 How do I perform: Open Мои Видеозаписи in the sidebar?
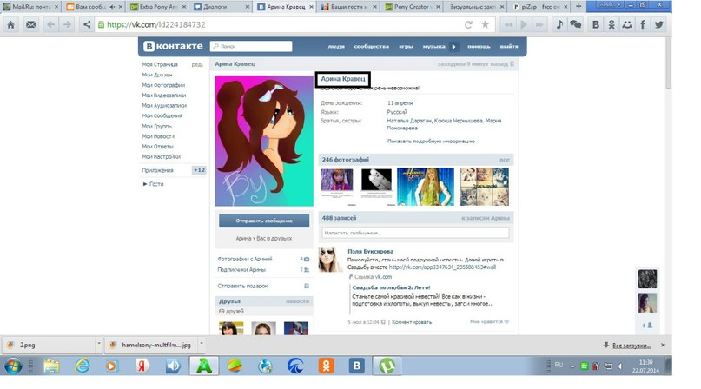(163, 96)
